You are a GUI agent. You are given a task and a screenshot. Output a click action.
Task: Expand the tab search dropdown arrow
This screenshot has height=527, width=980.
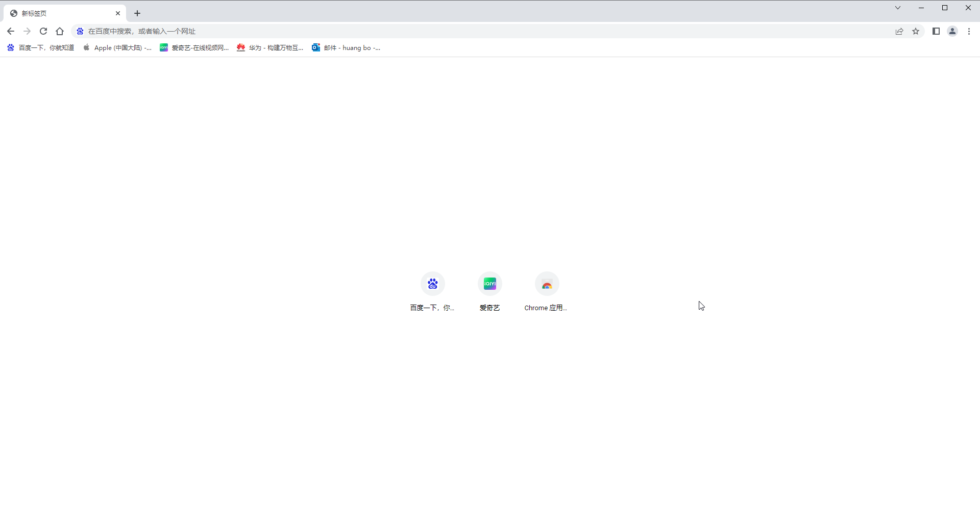tap(898, 8)
